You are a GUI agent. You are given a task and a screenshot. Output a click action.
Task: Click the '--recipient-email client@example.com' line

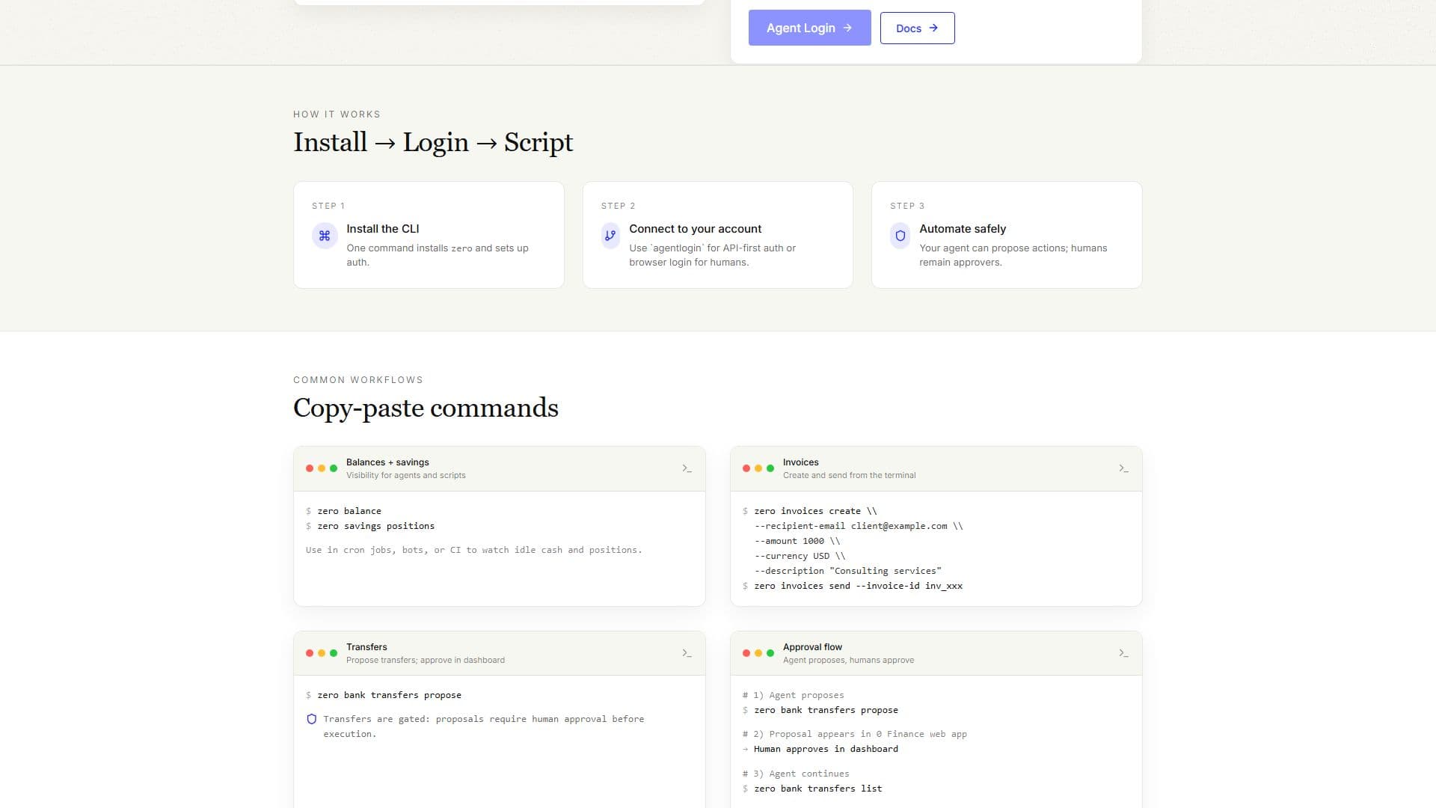click(x=859, y=526)
